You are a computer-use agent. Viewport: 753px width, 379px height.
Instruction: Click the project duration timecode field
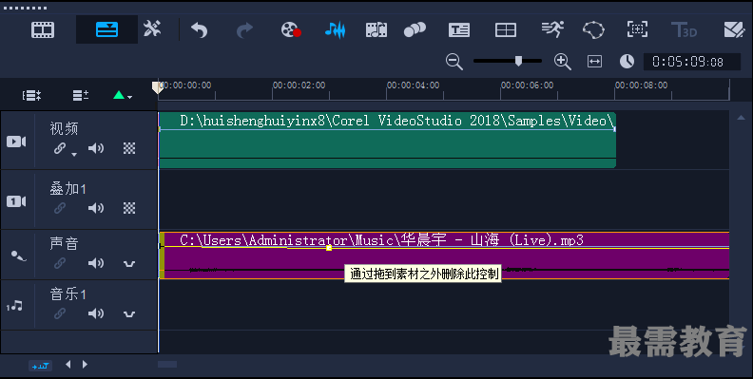click(691, 62)
